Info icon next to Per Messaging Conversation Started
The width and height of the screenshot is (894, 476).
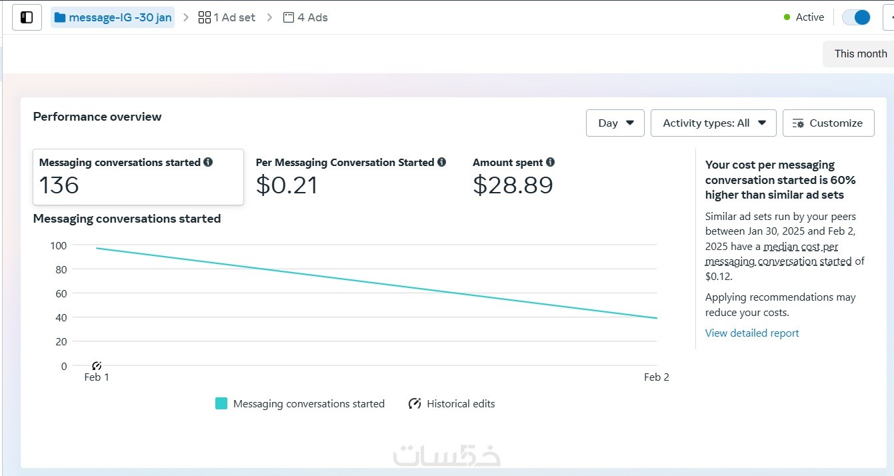[x=441, y=162]
